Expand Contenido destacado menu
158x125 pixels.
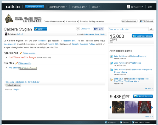click(x=54, y=21)
